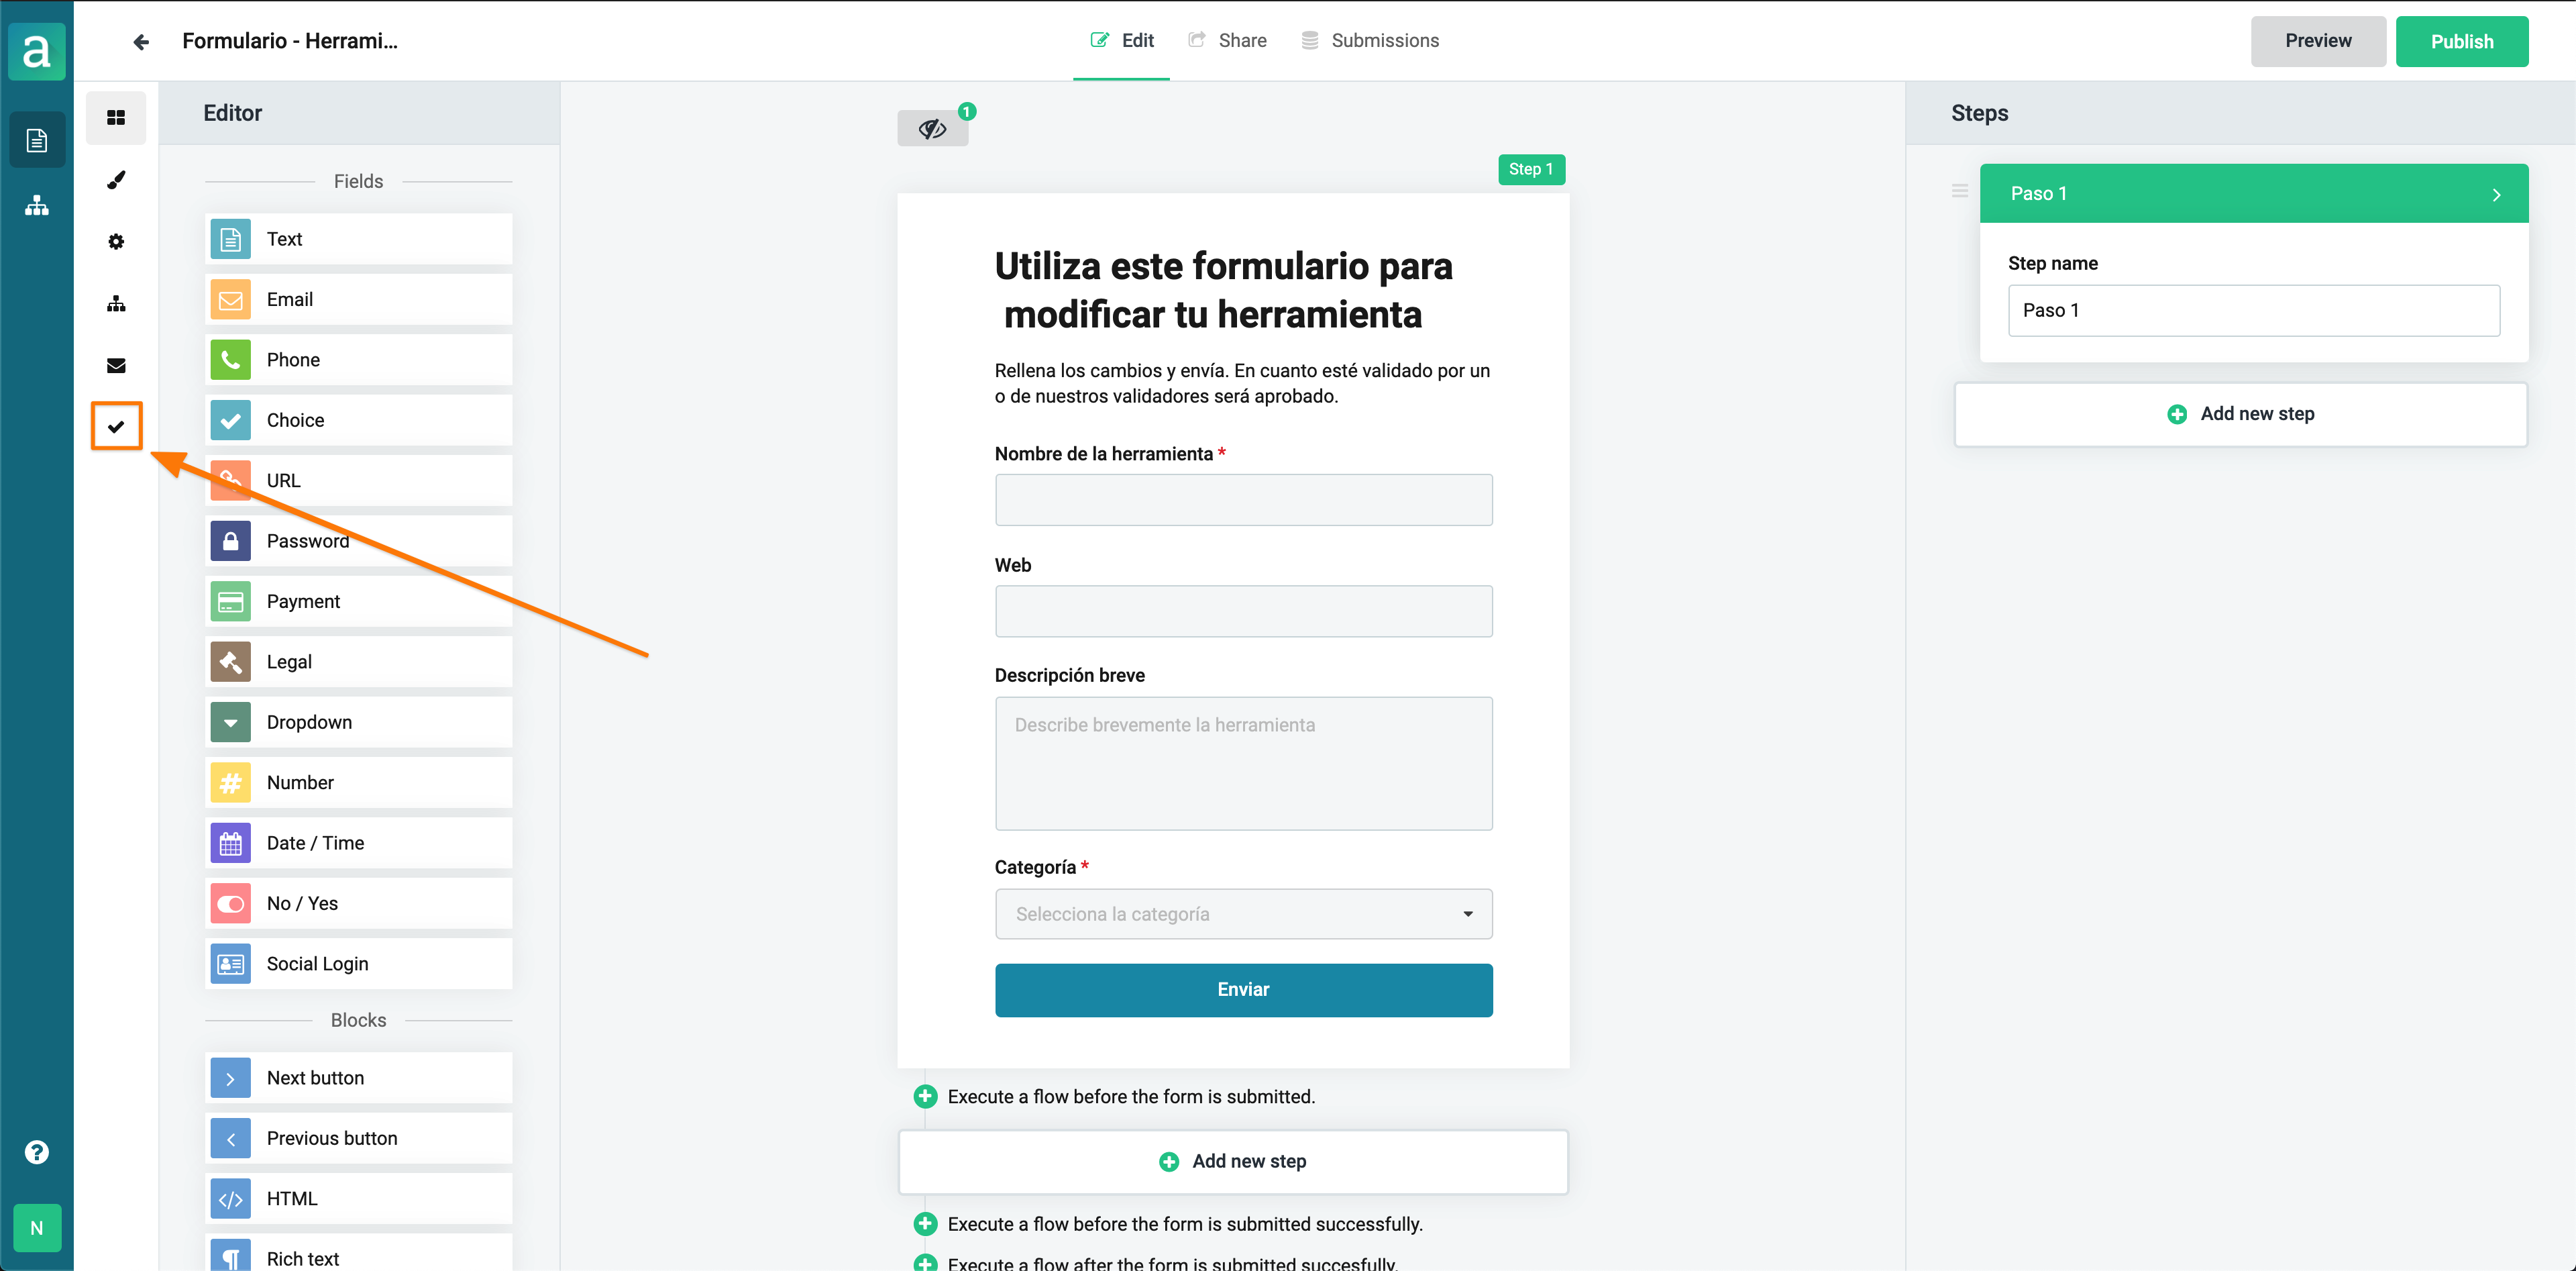
Task: Add a Choice field
Action: coord(358,420)
